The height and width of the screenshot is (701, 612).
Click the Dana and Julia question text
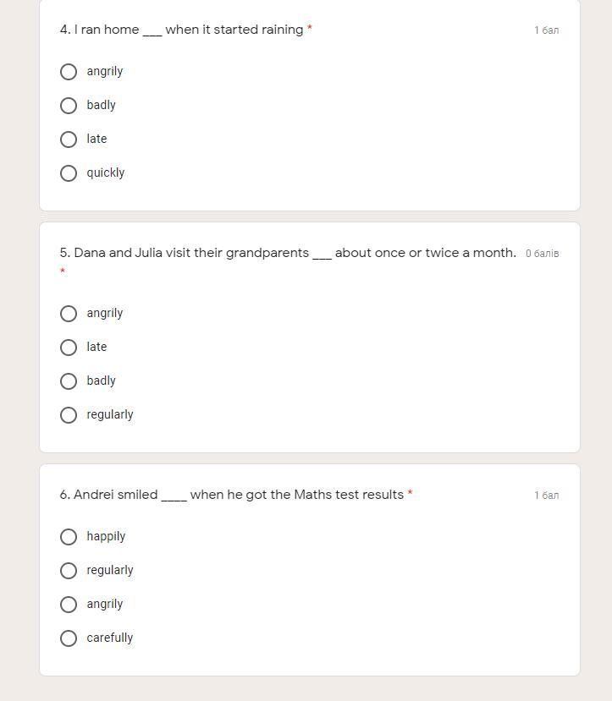tap(288, 253)
